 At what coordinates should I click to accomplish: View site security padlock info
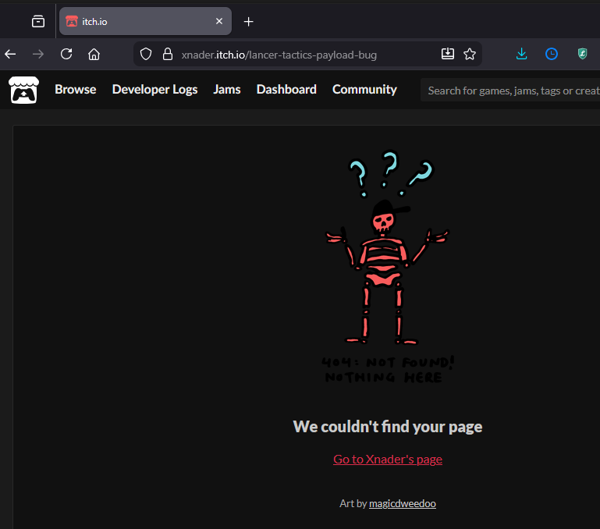[168, 55]
